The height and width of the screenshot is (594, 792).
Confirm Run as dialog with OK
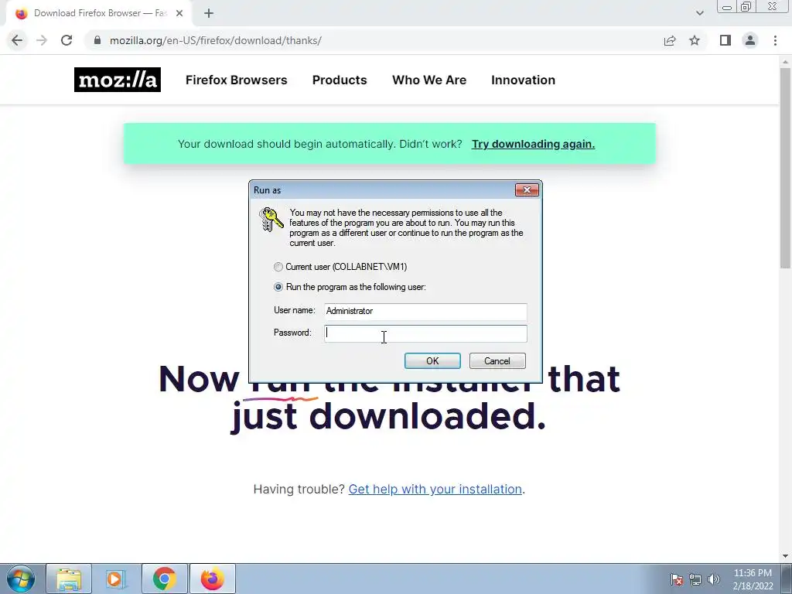[x=432, y=360]
